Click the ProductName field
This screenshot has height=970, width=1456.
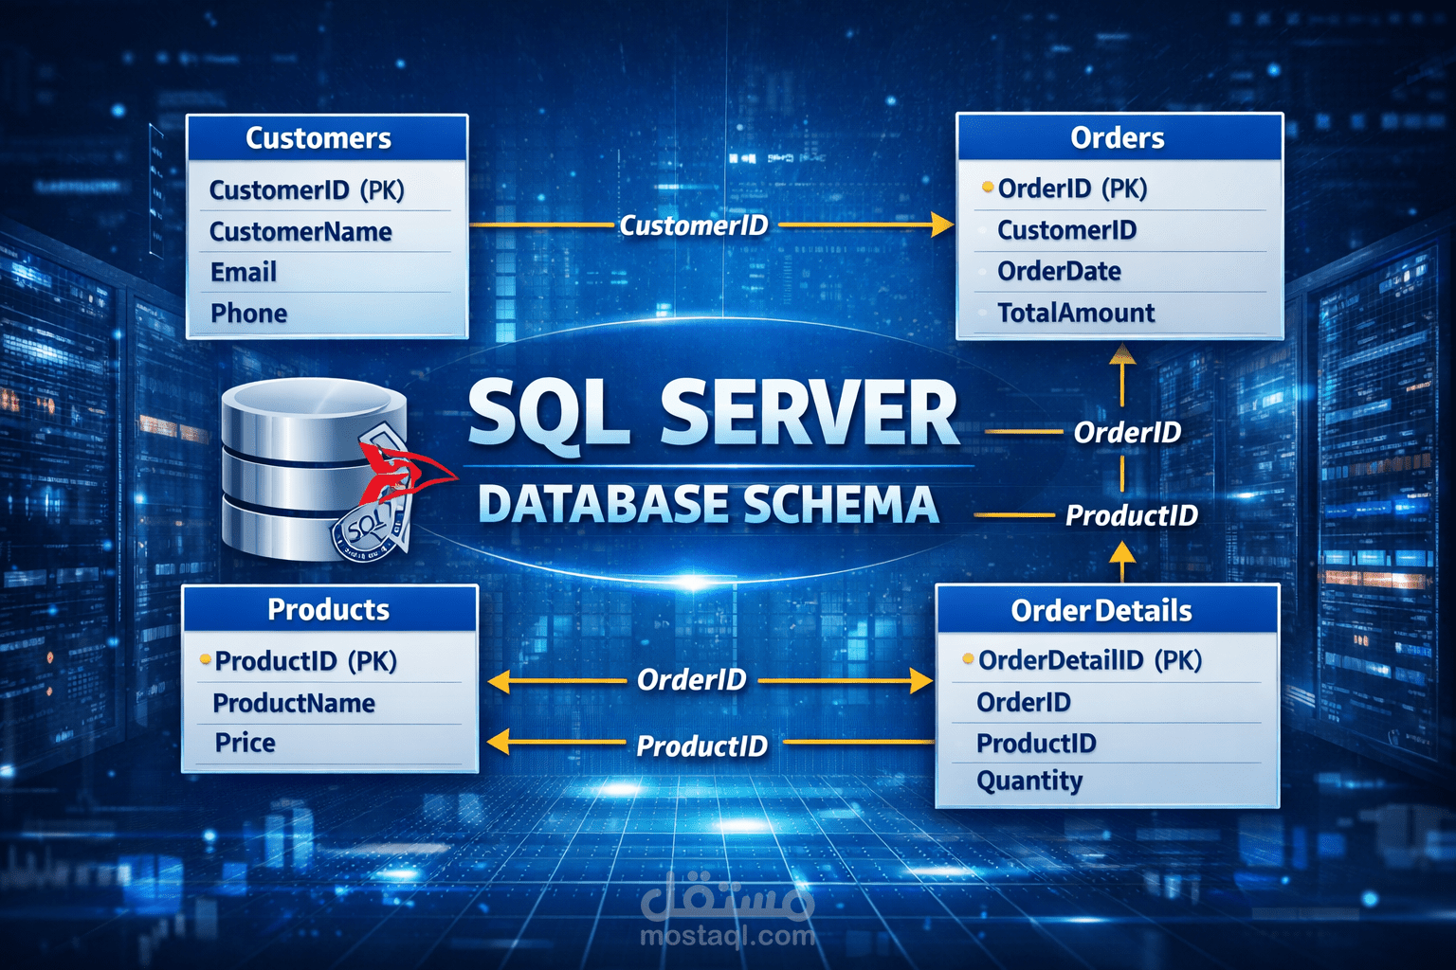tap(330, 703)
